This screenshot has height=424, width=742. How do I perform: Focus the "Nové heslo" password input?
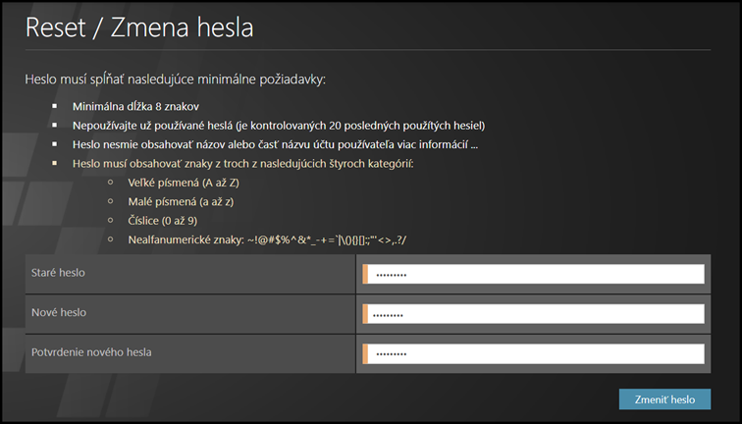click(x=535, y=314)
